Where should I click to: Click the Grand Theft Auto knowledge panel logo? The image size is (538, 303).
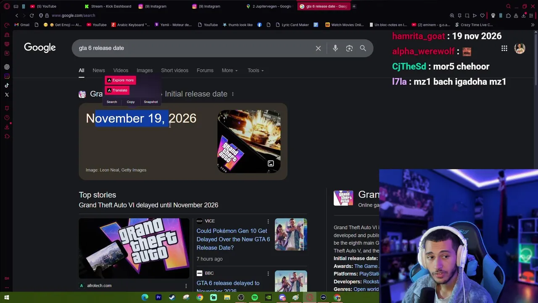[343, 198]
